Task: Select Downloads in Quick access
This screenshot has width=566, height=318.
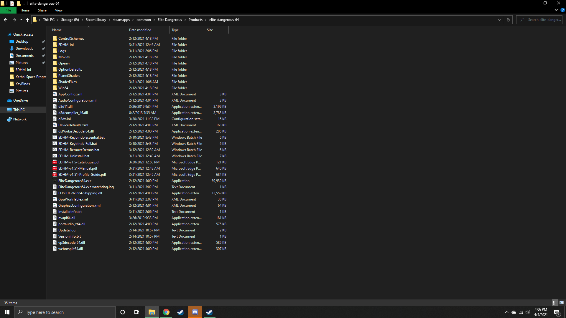Action: click(x=24, y=49)
